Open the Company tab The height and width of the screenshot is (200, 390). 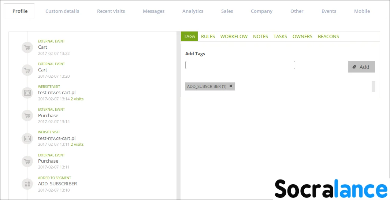point(261,11)
